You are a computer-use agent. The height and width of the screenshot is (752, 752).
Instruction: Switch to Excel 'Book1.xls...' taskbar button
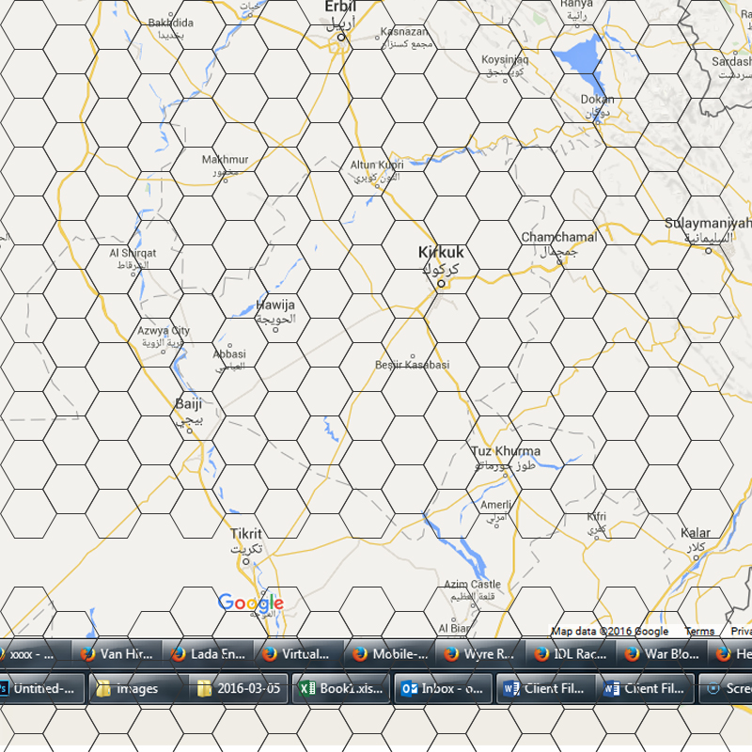(x=340, y=689)
